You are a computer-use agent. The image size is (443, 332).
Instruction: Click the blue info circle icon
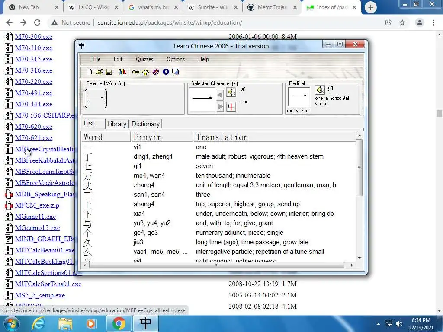166,72
